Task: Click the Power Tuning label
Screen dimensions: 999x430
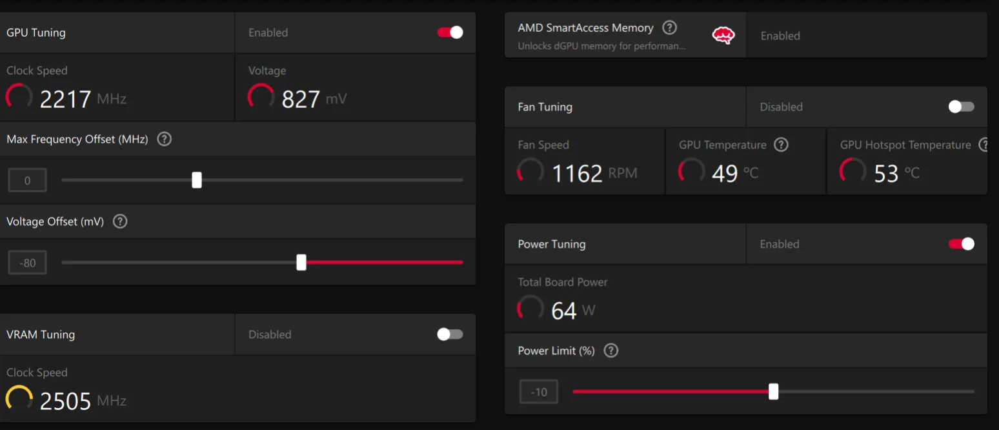Action: pyautogui.click(x=552, y=244)
